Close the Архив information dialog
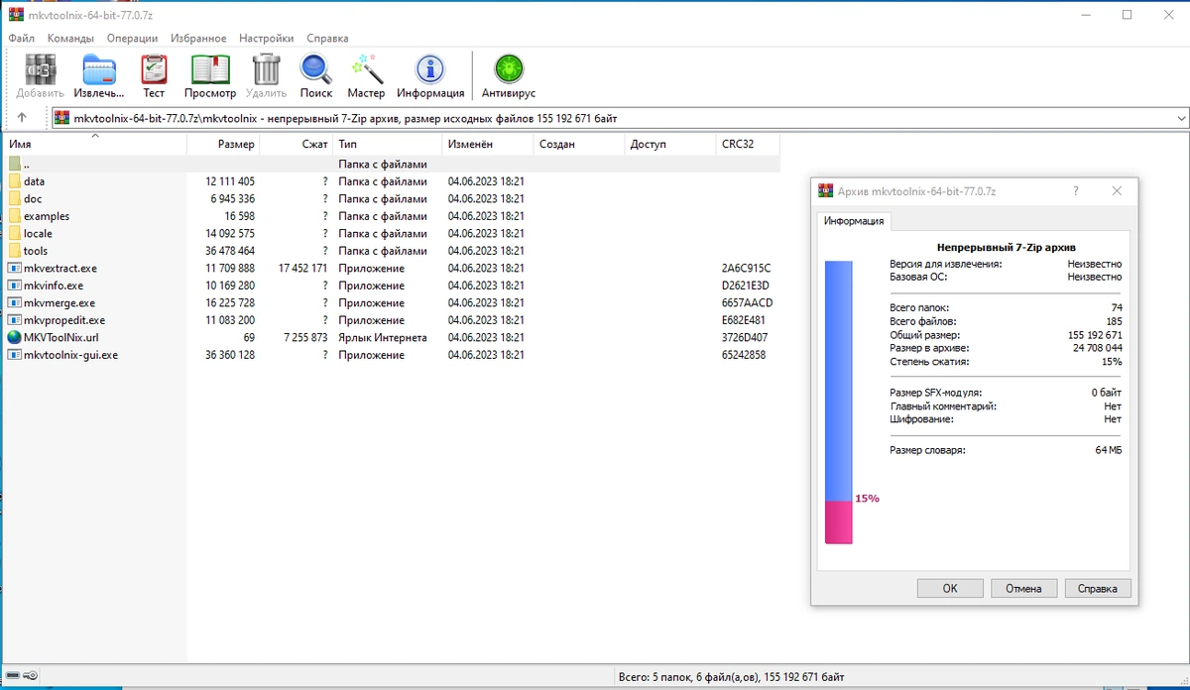 [1118, 191]
